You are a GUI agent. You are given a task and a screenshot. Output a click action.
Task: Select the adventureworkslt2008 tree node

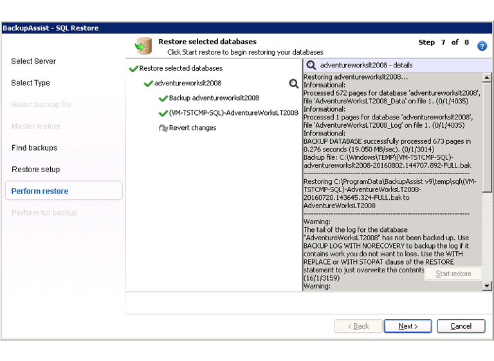tap(187, 84)
